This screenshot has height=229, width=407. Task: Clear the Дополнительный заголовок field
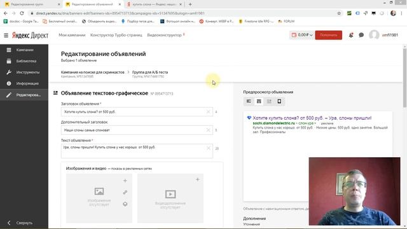pos(208,130)
